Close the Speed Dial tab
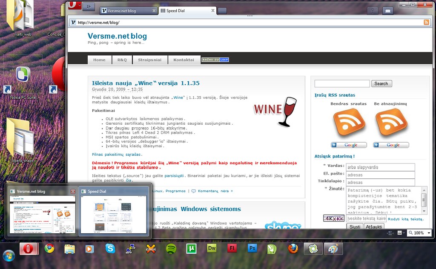 coord(213,11)
